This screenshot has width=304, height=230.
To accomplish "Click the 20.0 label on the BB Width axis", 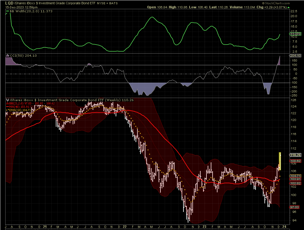I will (294, 16).
